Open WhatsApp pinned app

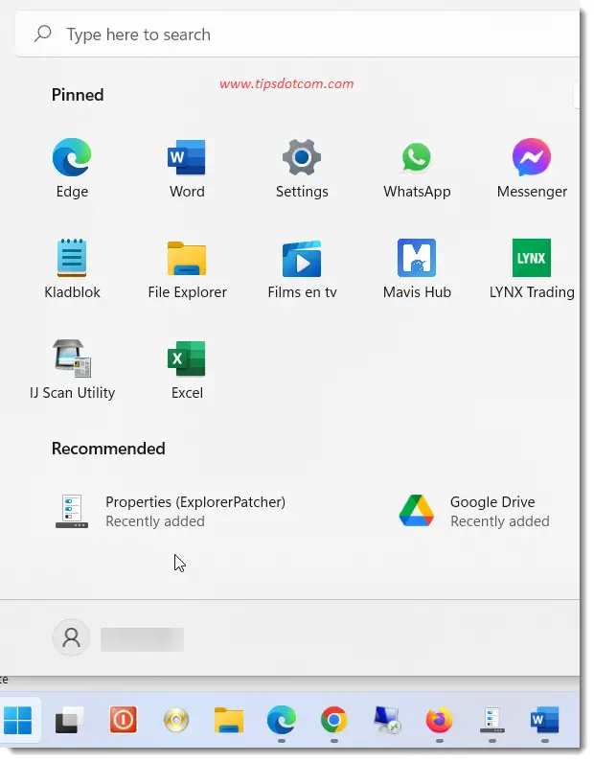(417, 168)
